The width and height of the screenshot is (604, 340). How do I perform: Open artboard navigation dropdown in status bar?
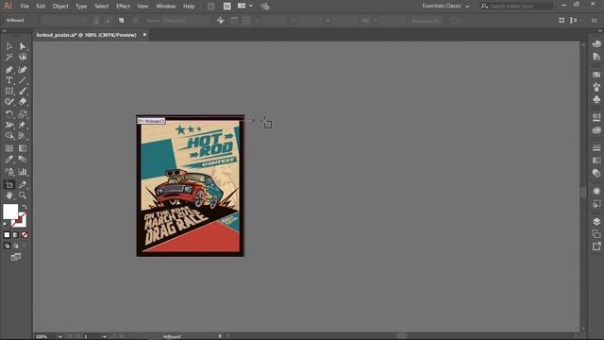click(105, 336)
